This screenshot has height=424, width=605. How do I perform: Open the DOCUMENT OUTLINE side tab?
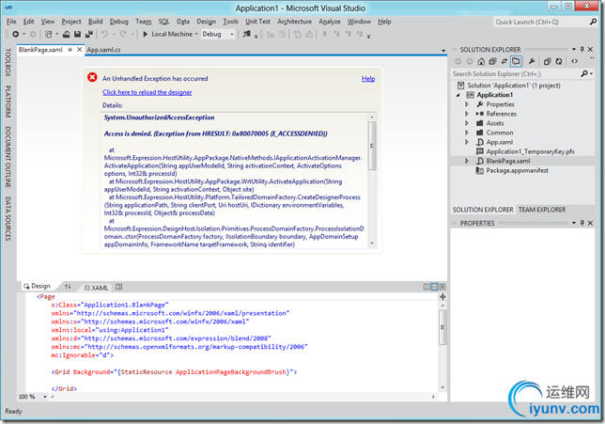click(x=8, y=157)
